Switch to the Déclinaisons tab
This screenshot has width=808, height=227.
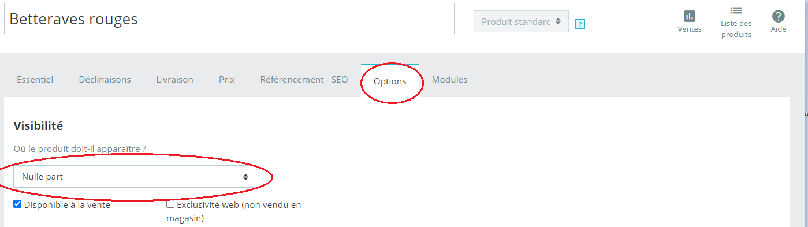pyautogui.click(x=105, y=80)
